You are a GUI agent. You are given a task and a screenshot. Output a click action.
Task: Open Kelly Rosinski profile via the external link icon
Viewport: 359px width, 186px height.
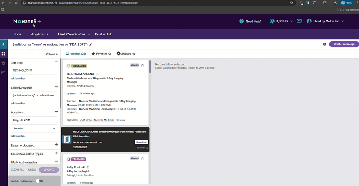coord(88,167)
